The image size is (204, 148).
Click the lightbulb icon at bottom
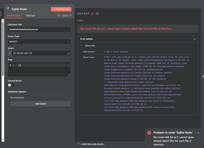click(78, 144)
